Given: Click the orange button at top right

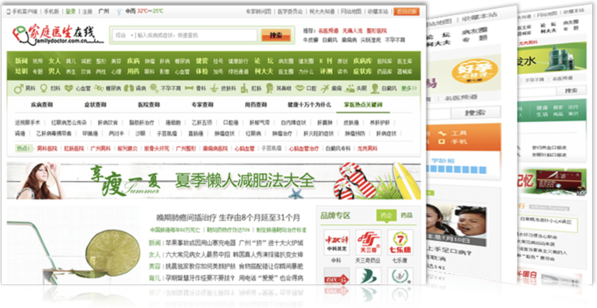Looking at the screenshot, I should pyautogui.click(x=406, y=11).
